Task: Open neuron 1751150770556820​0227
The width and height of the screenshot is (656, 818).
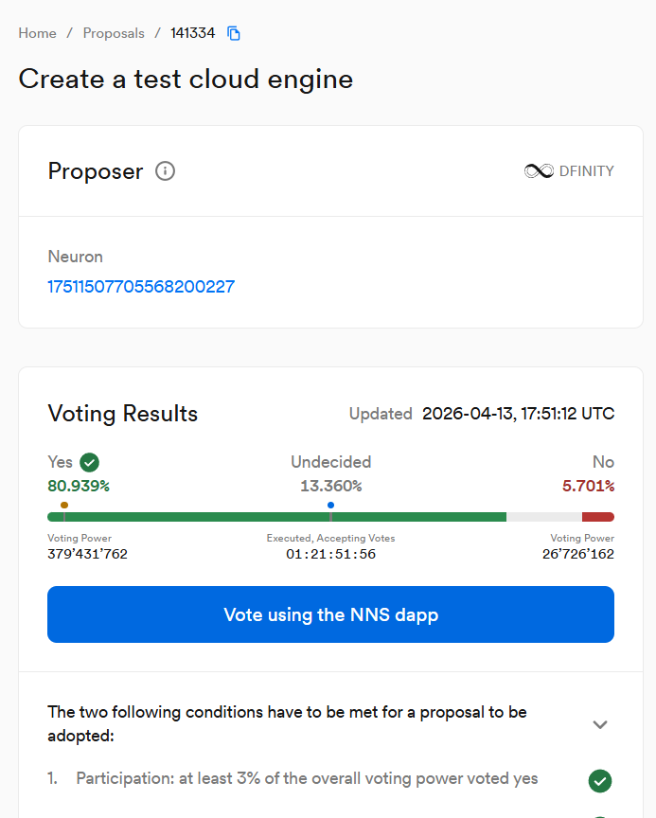Action: 141,286
